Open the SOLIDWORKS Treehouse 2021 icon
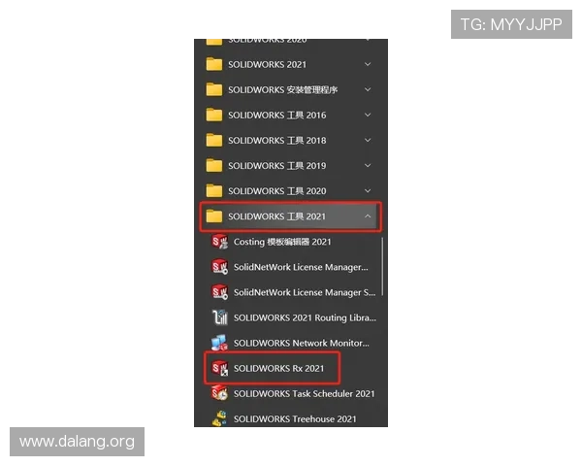Screen dimensions: 582x466 point(219,419)
